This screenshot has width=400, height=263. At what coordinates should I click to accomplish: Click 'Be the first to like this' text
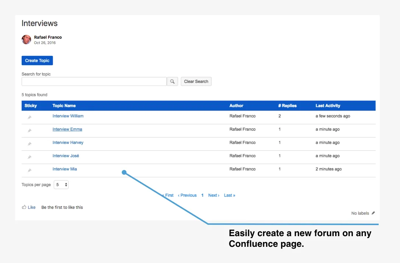point(62,207)
